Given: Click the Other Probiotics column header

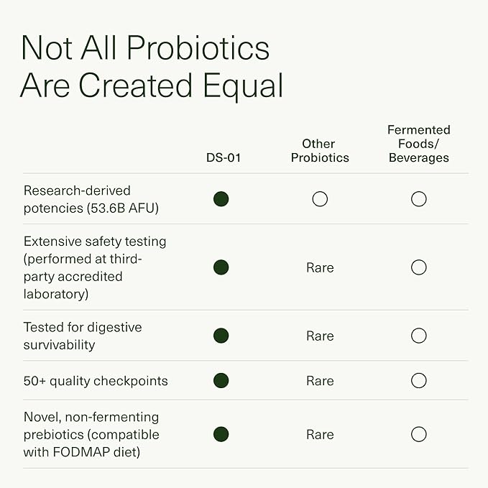Looking at the screenshot, I should point(320,150).
